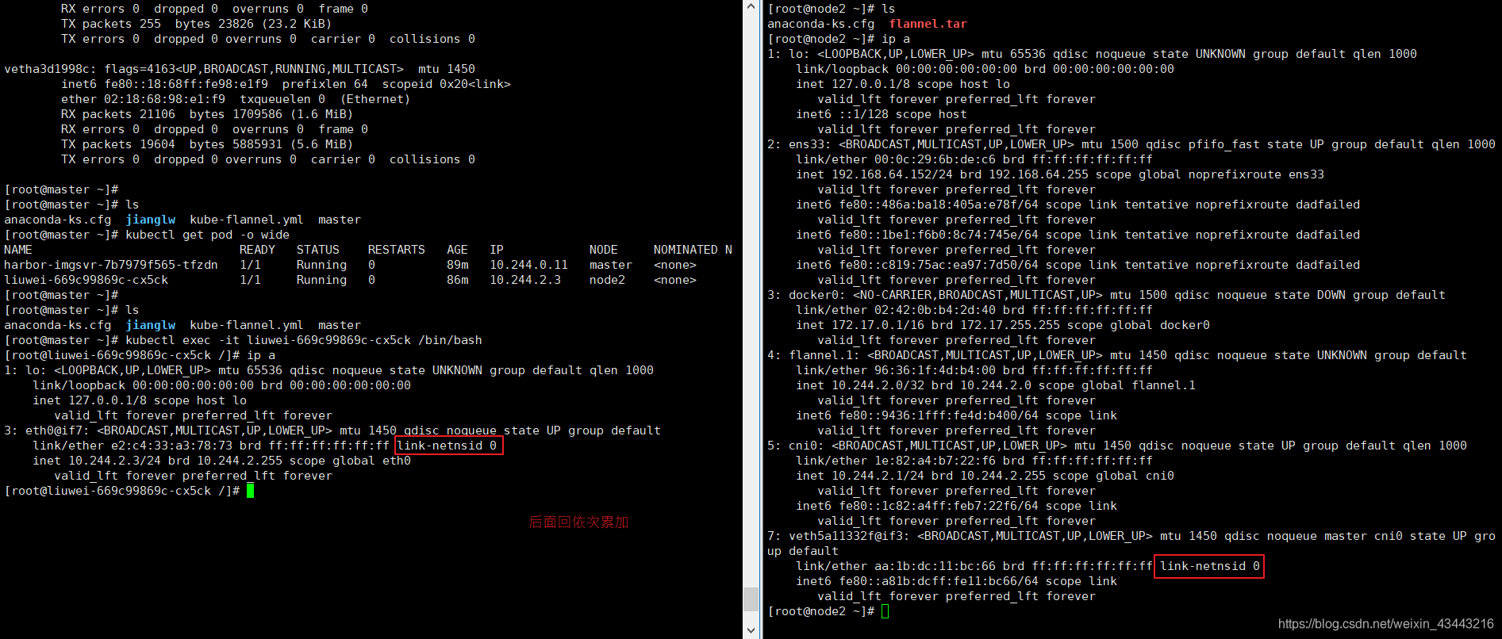
Task: Click the node2 terminal prompt cursor
Action: click(x=885, y=611)
